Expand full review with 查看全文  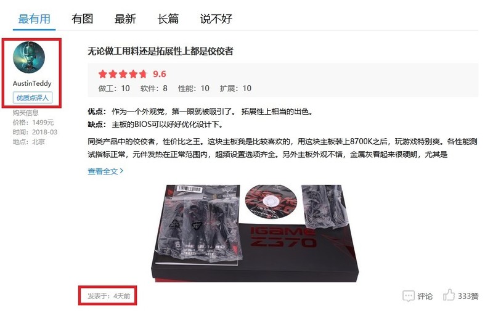point(102,171)
